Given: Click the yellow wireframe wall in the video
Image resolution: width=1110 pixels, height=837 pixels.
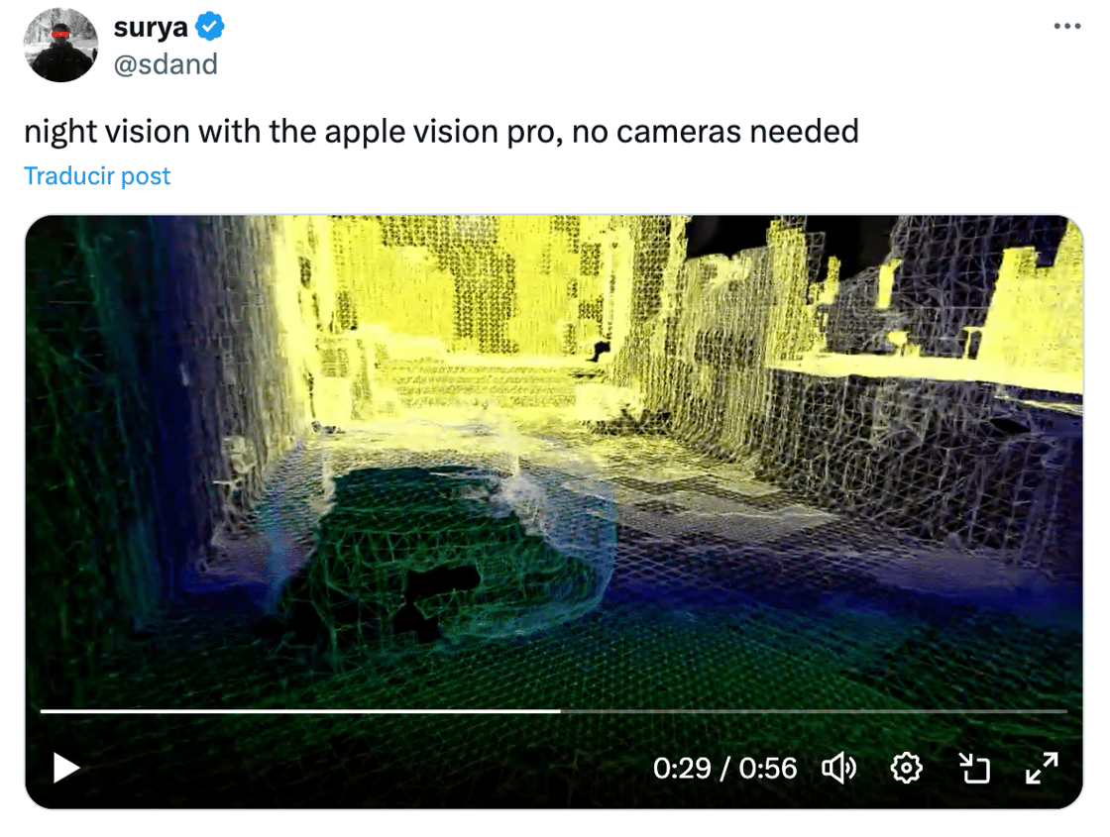Looking at the screenshot, I should 467,297.
